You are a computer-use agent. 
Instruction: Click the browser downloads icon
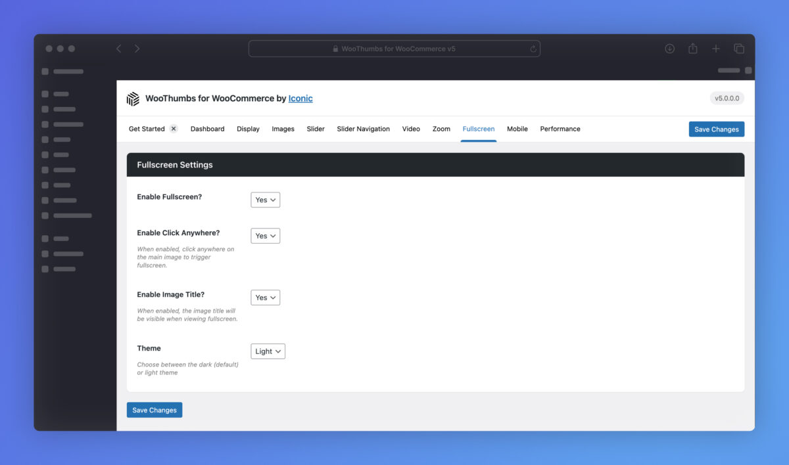pyautogui.click(x=669, y=49)
